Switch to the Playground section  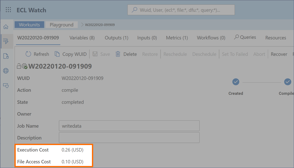click(x=62, y=25)
